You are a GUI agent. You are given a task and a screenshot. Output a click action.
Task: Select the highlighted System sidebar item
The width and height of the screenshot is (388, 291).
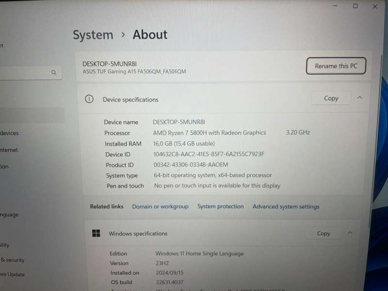click(32, 115)
